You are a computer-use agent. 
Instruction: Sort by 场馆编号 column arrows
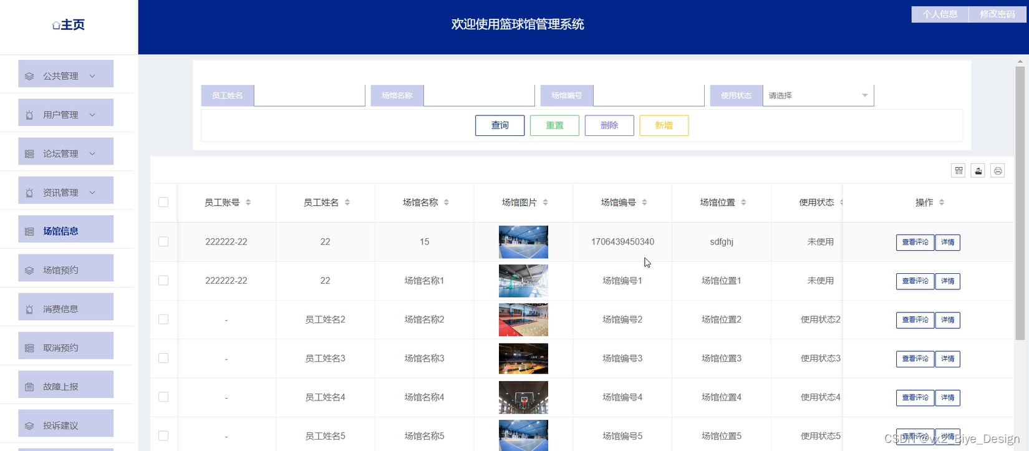click(x=644, y=202)
